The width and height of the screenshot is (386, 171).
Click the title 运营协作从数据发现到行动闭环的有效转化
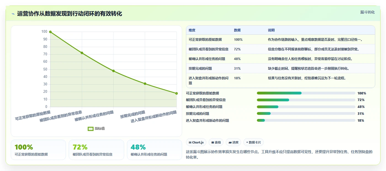pos(70,14)
